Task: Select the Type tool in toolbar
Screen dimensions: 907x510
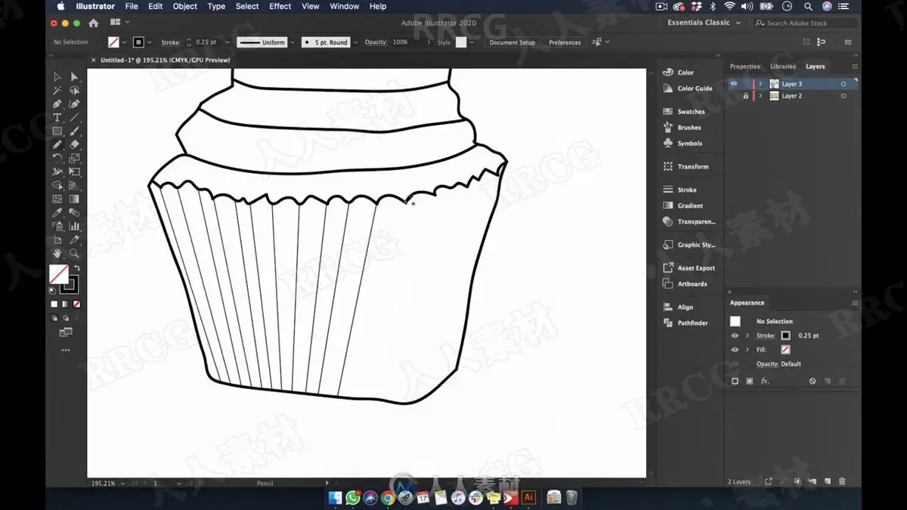Action: 57,117
